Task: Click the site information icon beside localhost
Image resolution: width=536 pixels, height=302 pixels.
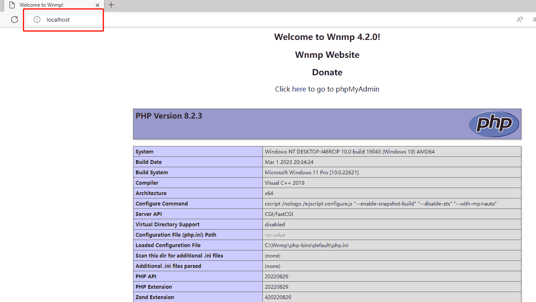Action: click(x=37, y=20)
